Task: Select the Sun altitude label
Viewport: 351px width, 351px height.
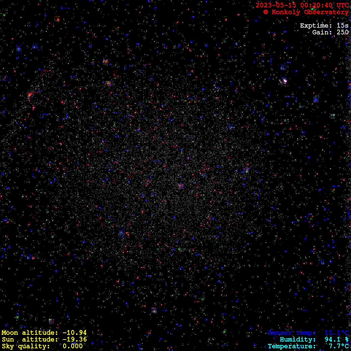Action: click(x=30, y=340)
